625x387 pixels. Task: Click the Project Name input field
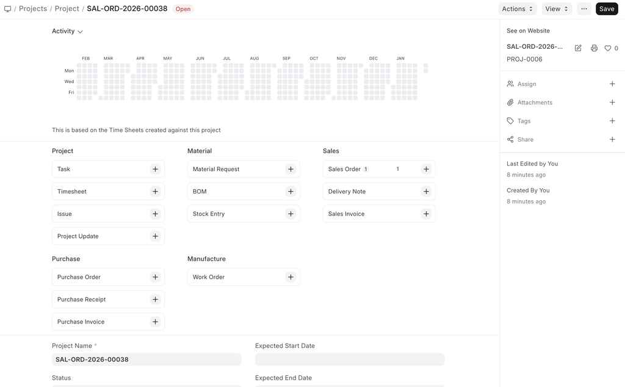click(x=146, y=360)
